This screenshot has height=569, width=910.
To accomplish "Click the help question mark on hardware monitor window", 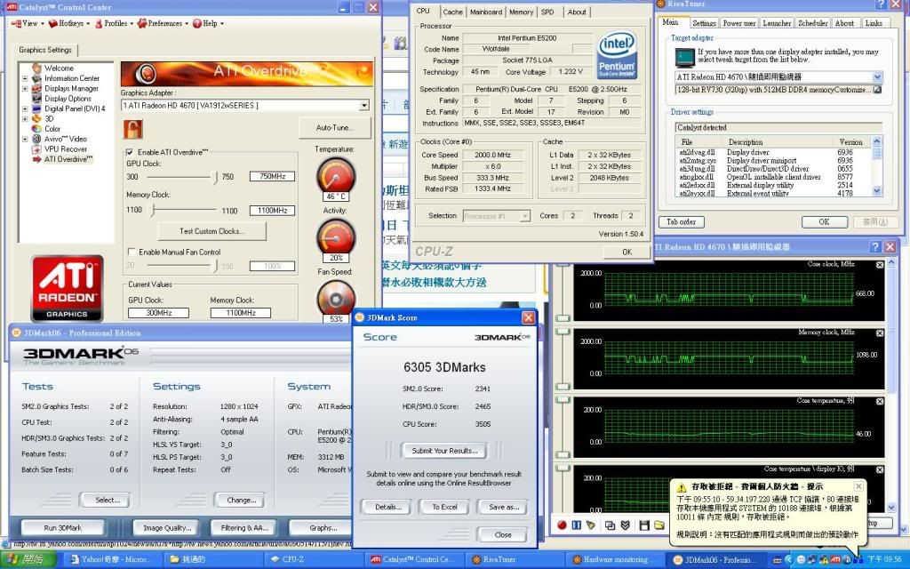I will pos(875,247).
